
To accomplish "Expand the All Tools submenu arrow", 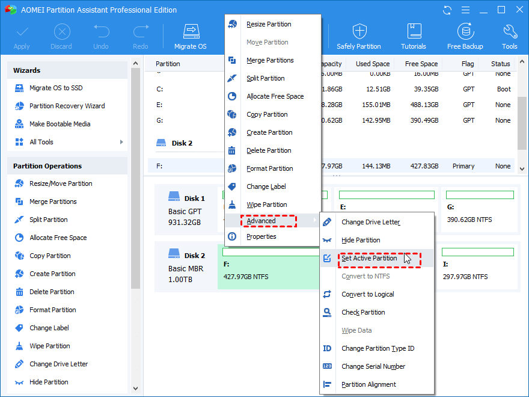I will tap(121, 142).
